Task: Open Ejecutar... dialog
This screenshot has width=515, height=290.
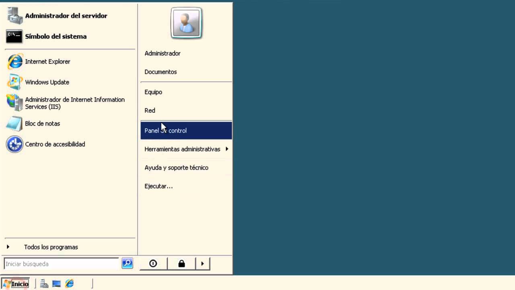Action: tap(186, 186)
